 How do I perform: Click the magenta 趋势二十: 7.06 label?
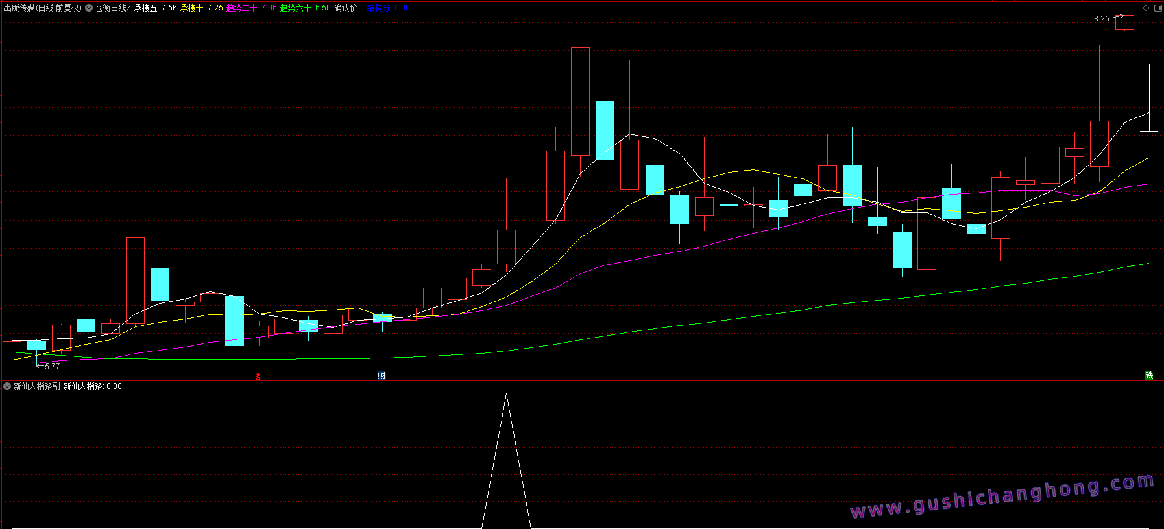[252, 8]
